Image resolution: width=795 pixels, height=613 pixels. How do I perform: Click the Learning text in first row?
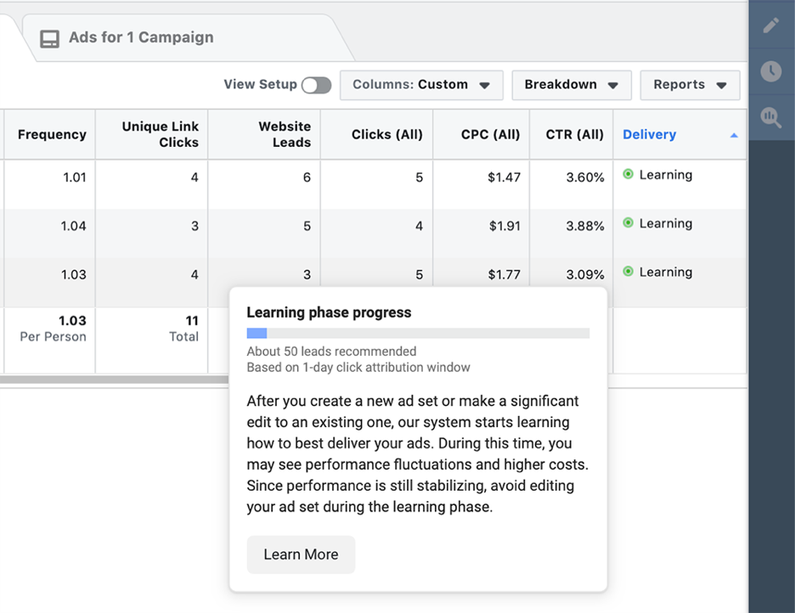coord(665,175)
